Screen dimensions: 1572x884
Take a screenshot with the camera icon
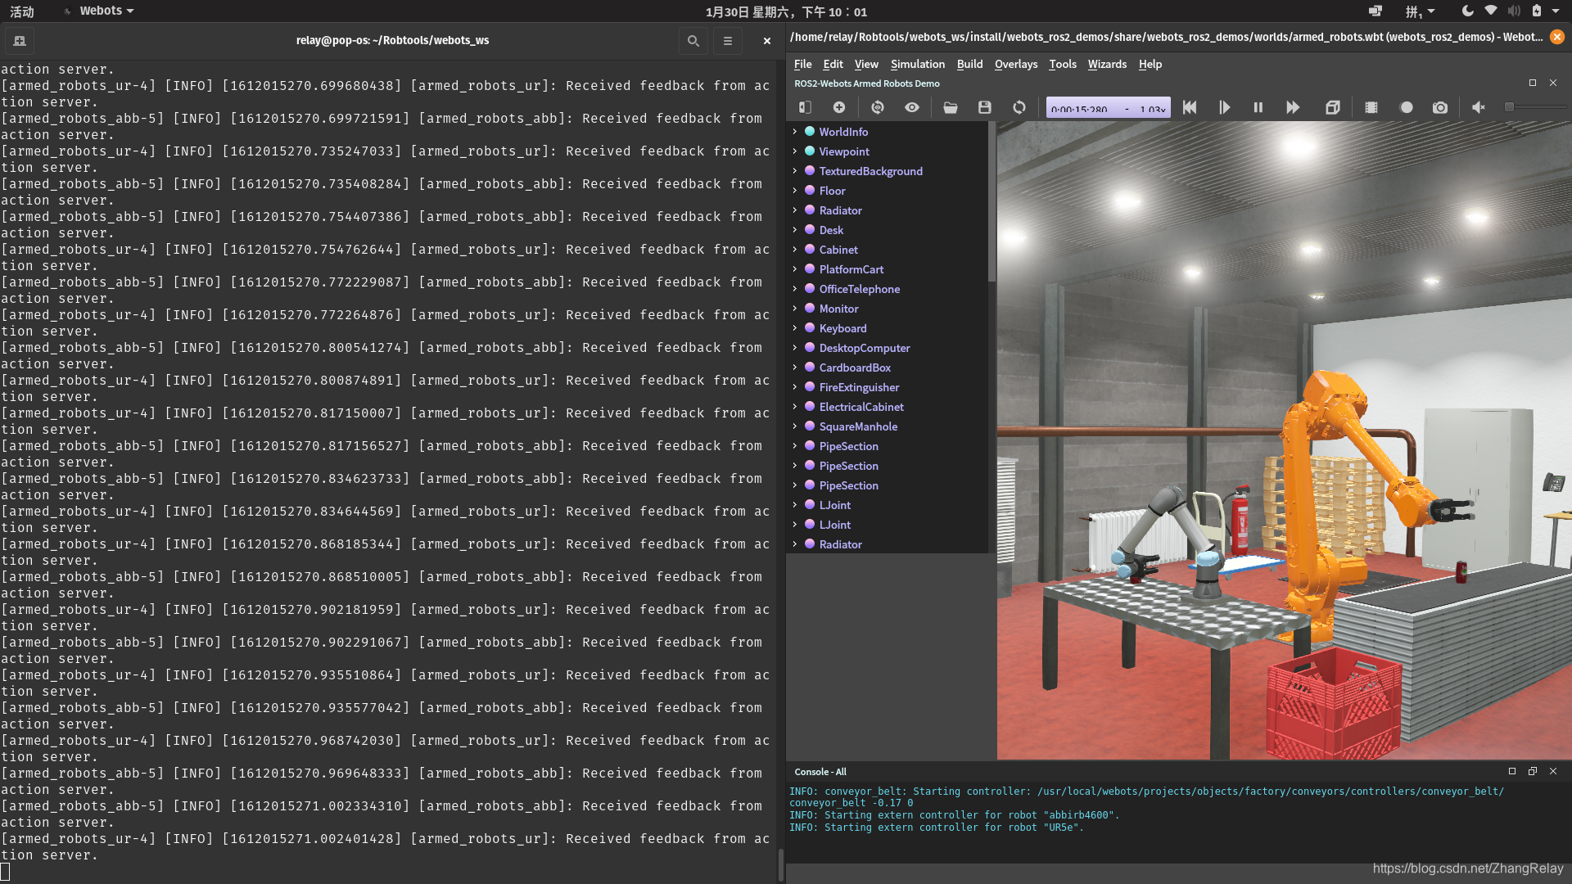click(x=1440, y=107)
